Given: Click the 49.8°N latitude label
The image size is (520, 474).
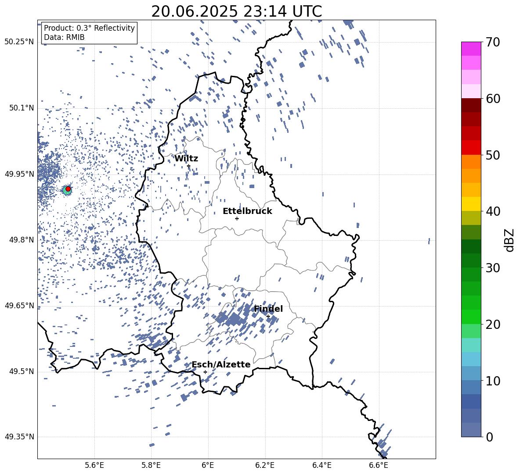Looking at the screenshot, I should coord(21,240).
